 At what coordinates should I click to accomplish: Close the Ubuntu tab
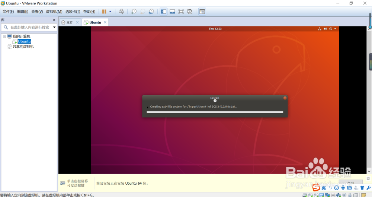click(x=105, y=22)
